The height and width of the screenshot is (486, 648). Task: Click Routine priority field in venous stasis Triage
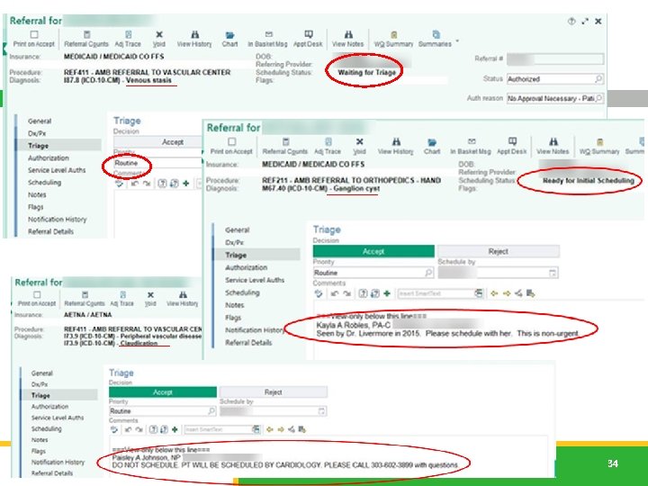click(x=157, y=163)
